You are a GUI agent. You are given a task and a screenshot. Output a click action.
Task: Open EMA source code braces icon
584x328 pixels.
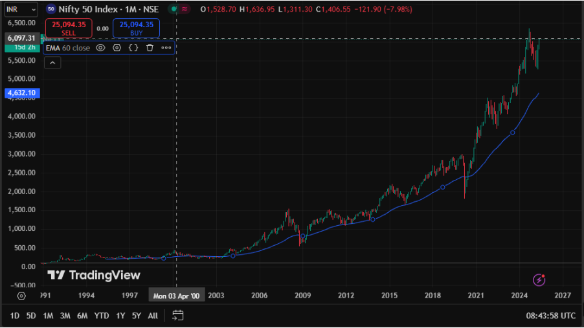[x=133, y=47]
